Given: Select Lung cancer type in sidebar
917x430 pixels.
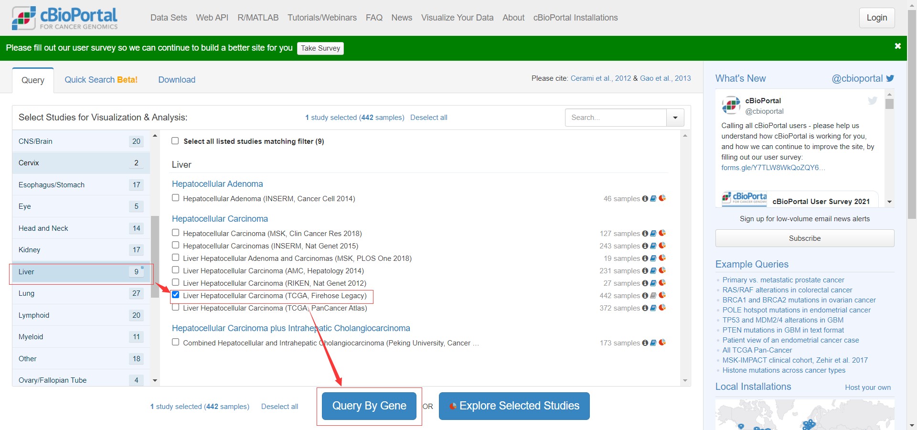Looking at the screenshot, I should (81, 293).
